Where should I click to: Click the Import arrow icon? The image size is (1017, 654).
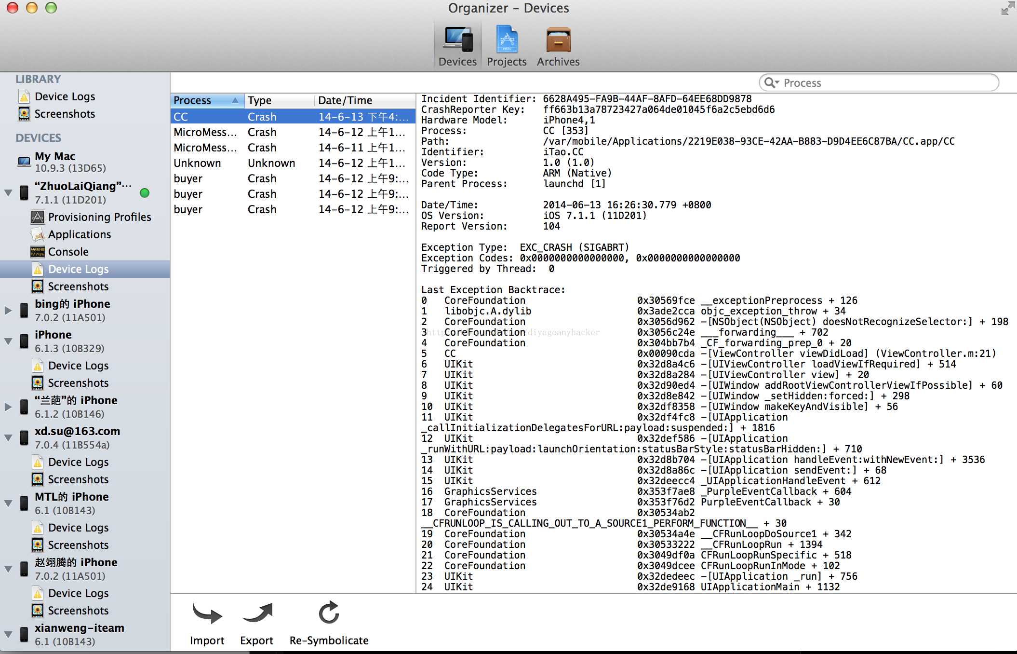pos(207,613)
